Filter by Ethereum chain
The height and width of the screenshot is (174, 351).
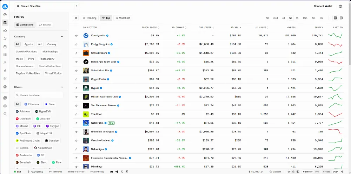tap(32, 104)
